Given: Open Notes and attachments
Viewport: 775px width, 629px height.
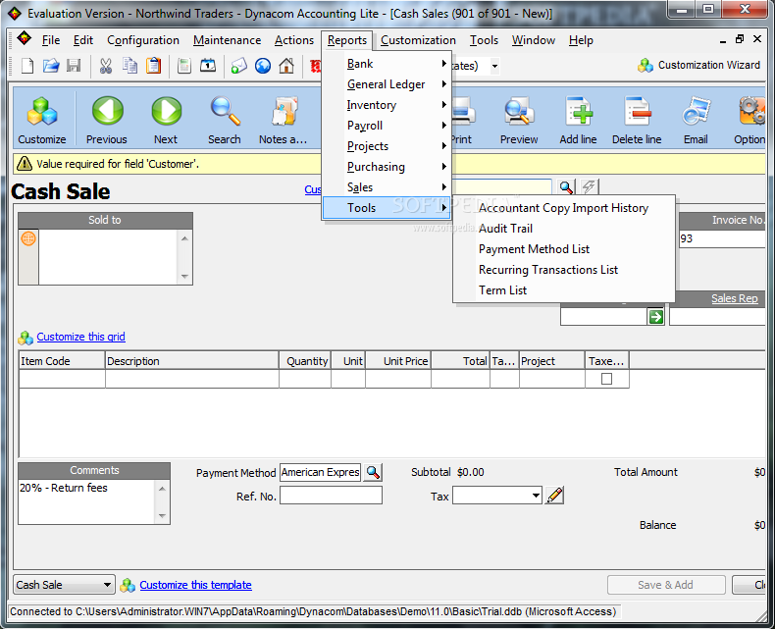Looking at the screenshot, I should (x=284, y=120).
